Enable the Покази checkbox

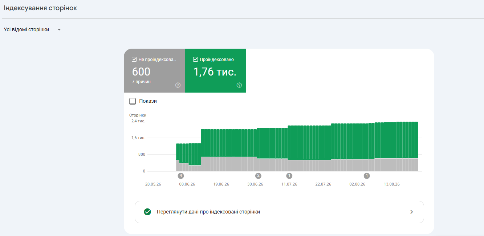[133, 101]
